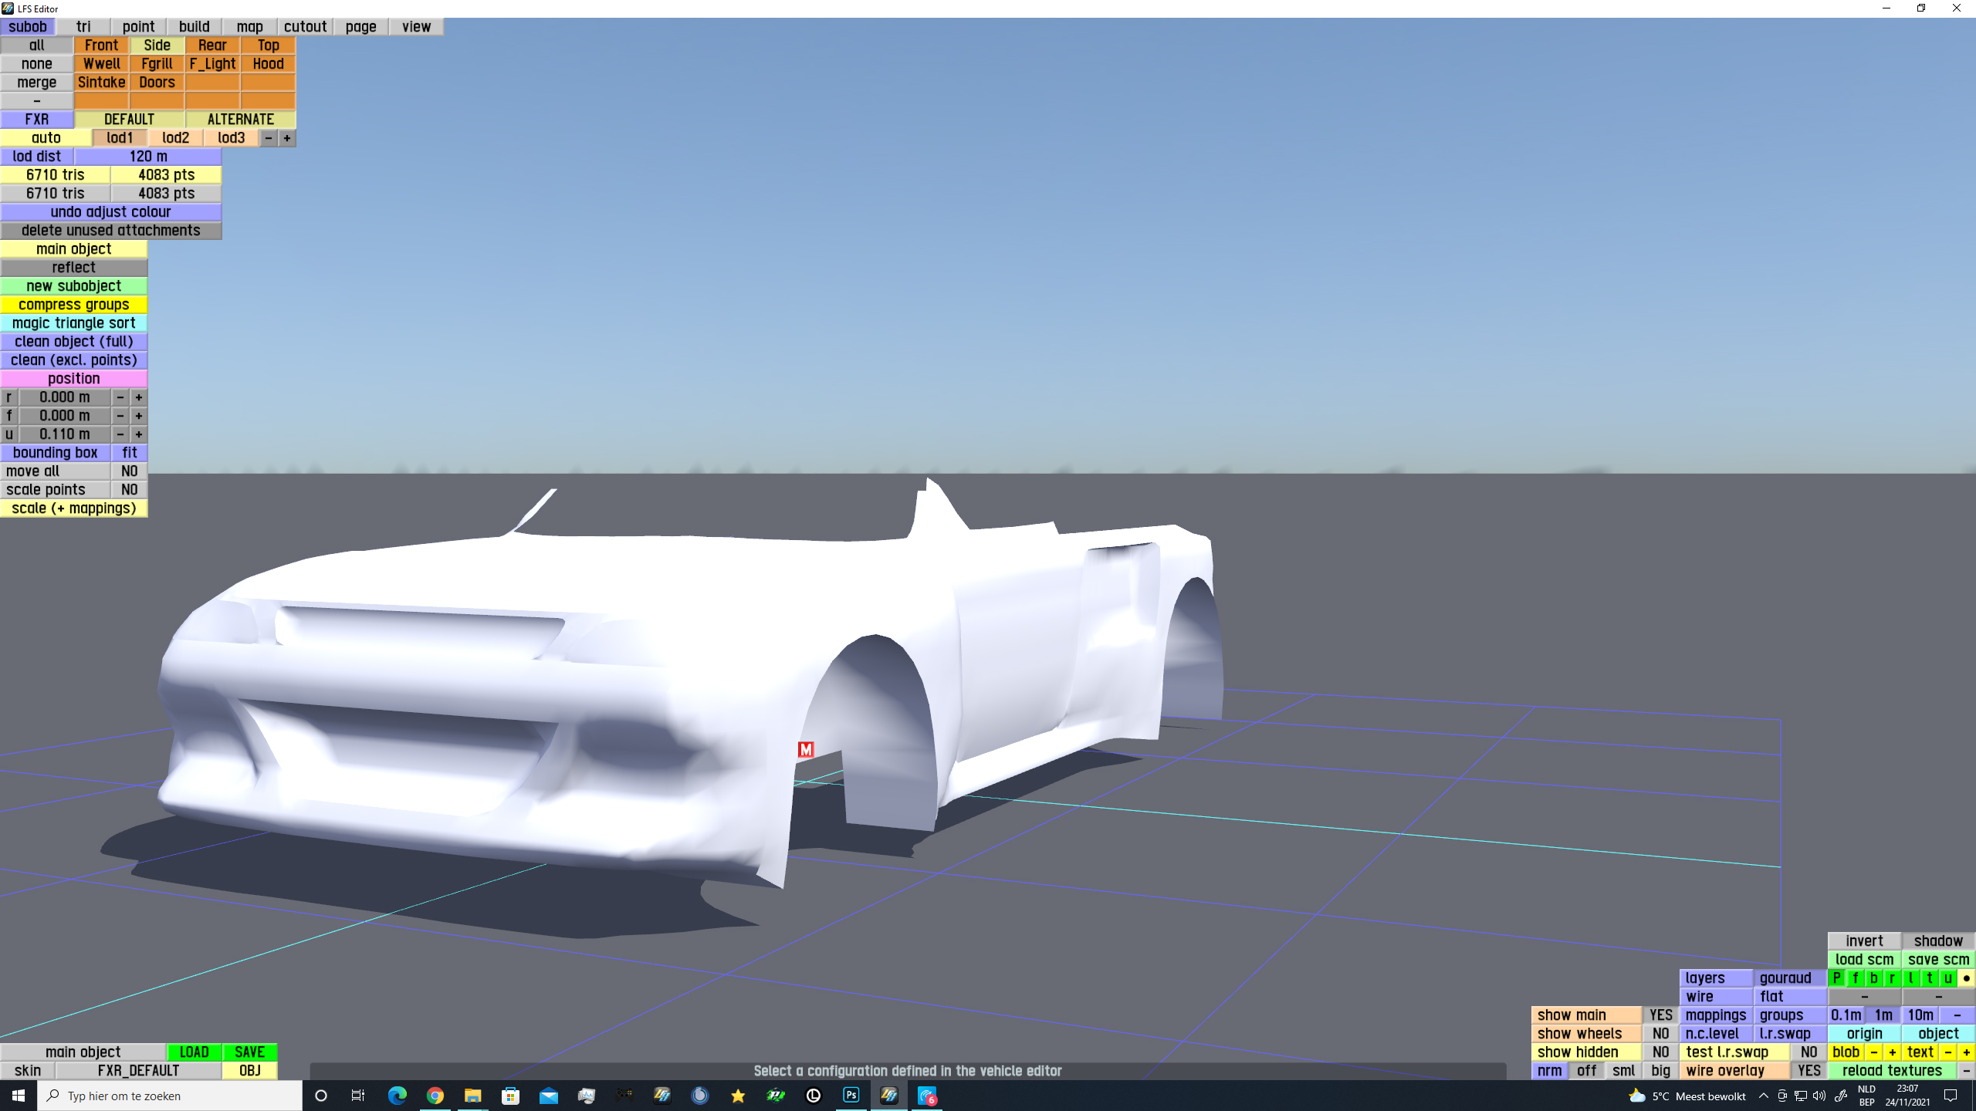This screenshot has height=1111, width=1976.
Task: Click the new subobject button
Action: pyautogui.click(x=74, y=286)
